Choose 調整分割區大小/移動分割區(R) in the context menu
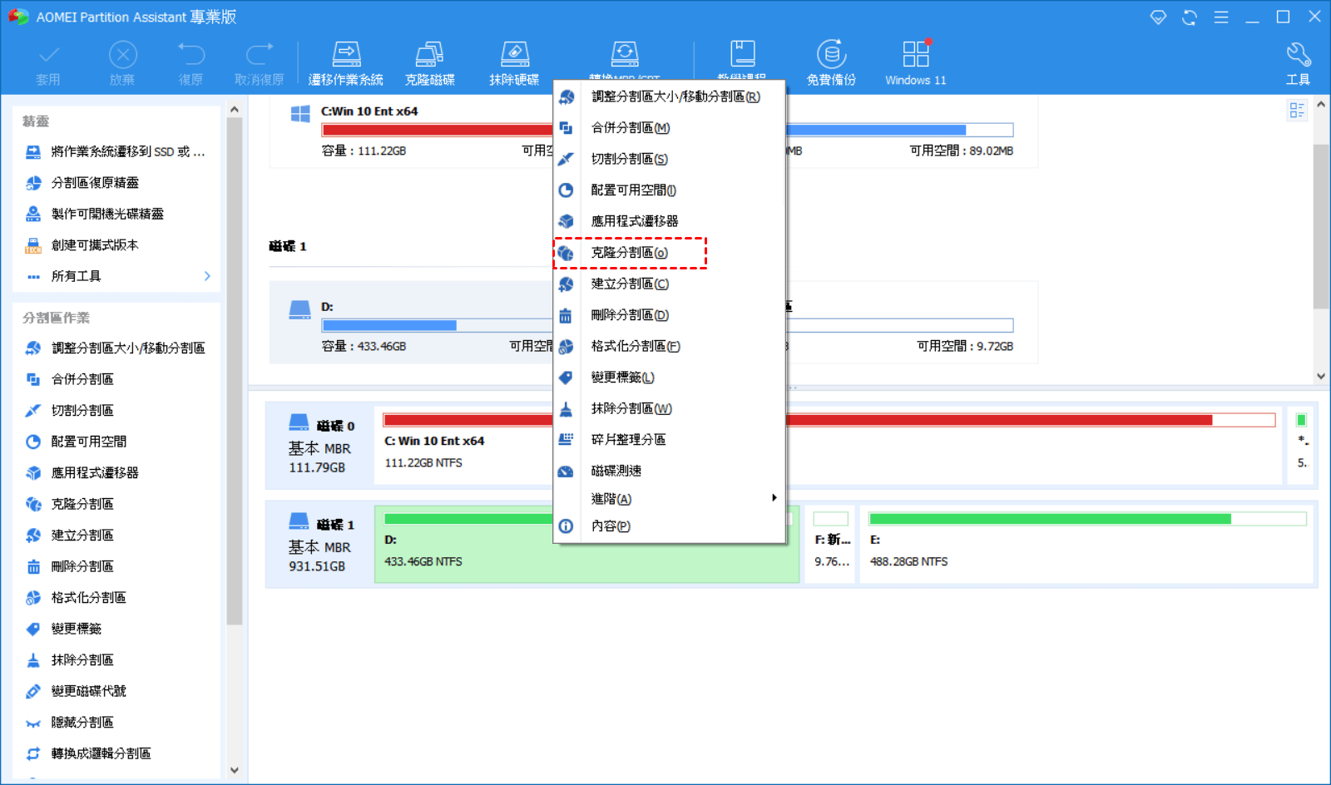 (670, 96)
